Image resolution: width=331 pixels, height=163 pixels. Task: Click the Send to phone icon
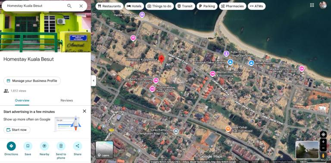[61, 146]
